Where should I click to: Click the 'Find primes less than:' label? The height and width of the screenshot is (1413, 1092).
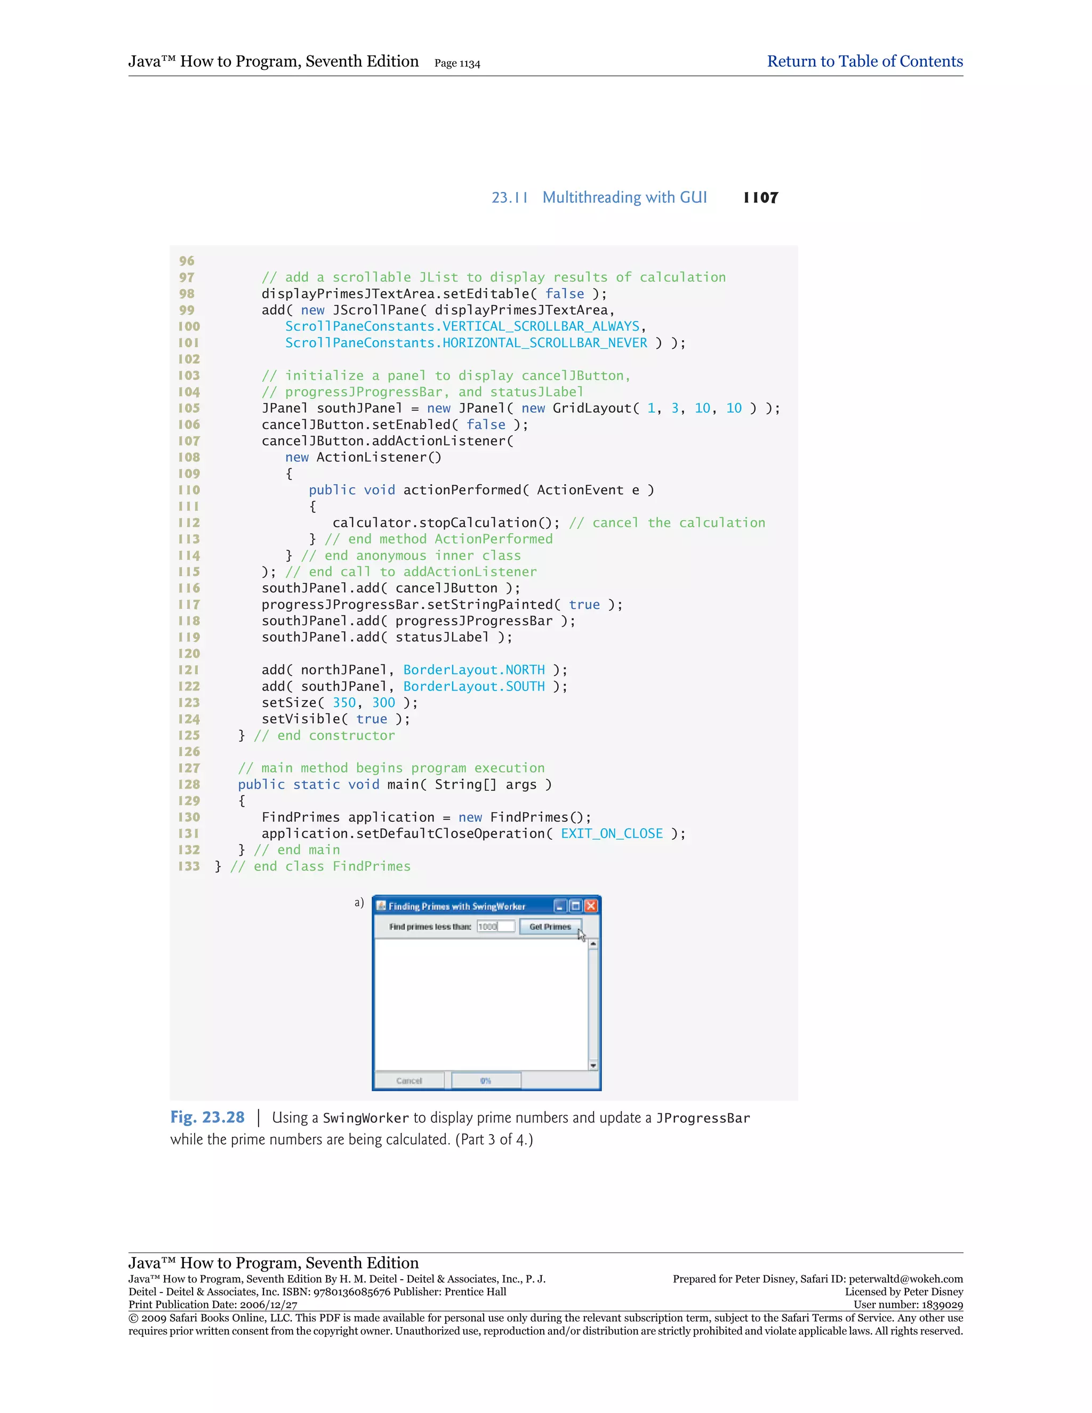[430, 927]
